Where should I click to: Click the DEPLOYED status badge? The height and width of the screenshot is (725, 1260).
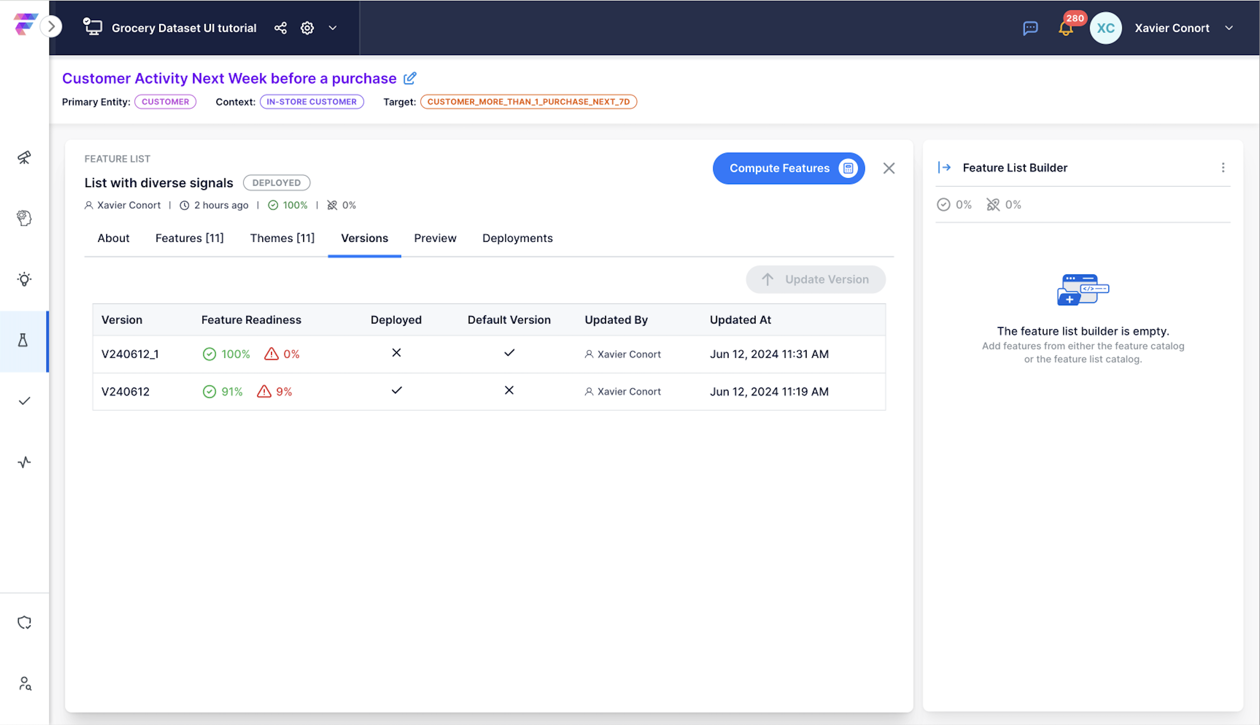[276, 183]
